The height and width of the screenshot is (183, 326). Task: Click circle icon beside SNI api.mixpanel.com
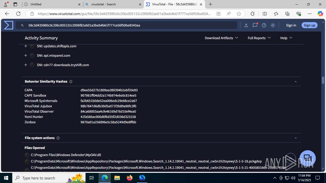click(32, 55)
